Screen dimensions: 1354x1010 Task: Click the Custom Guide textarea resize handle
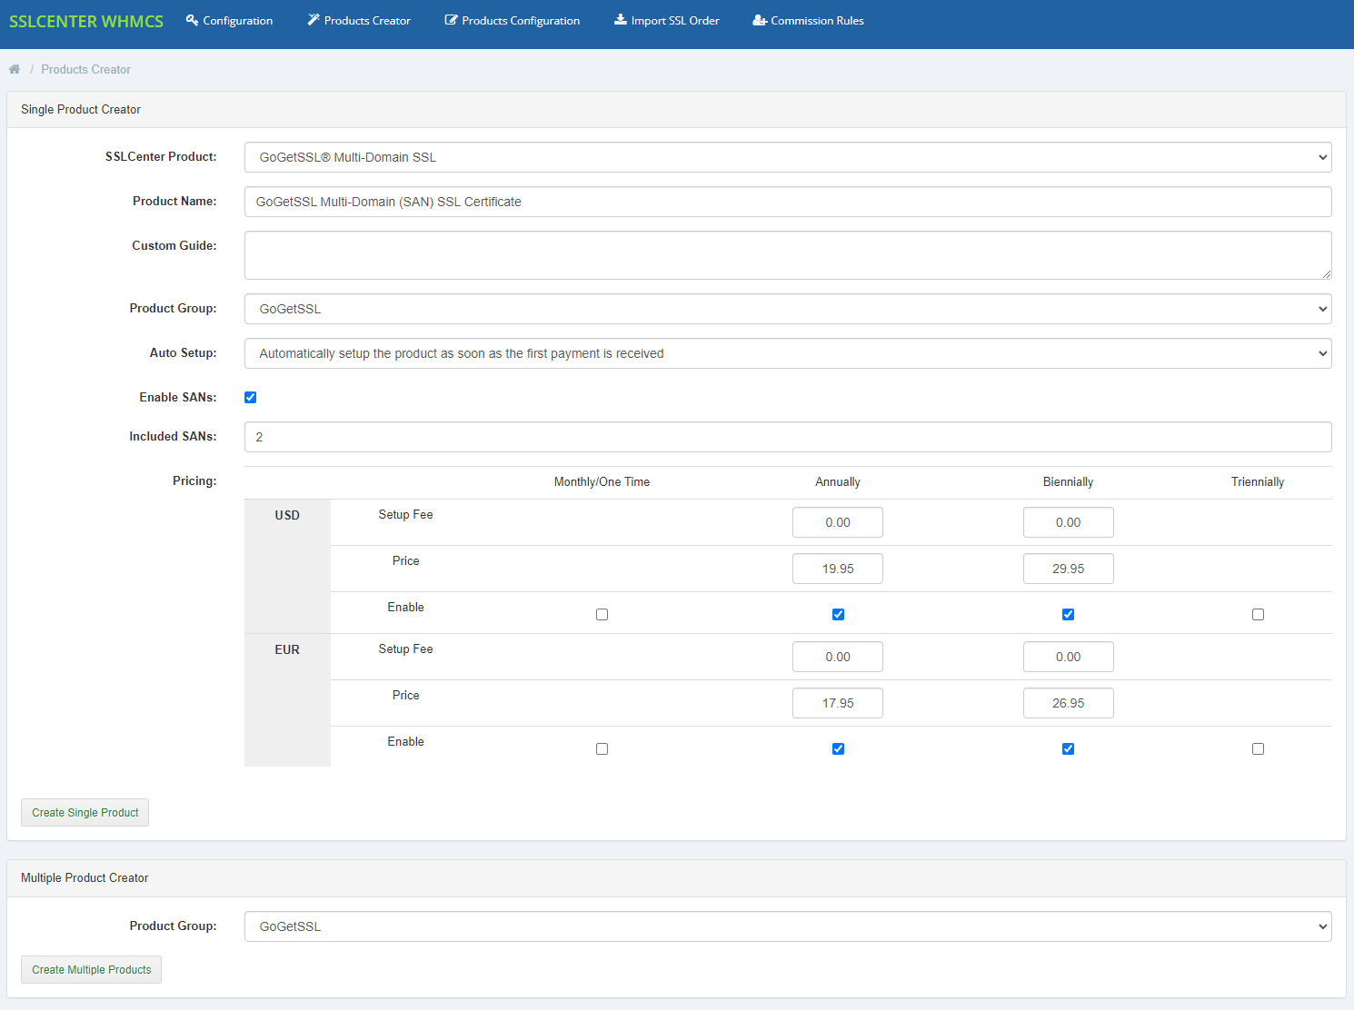click(x=1327, y=274)
